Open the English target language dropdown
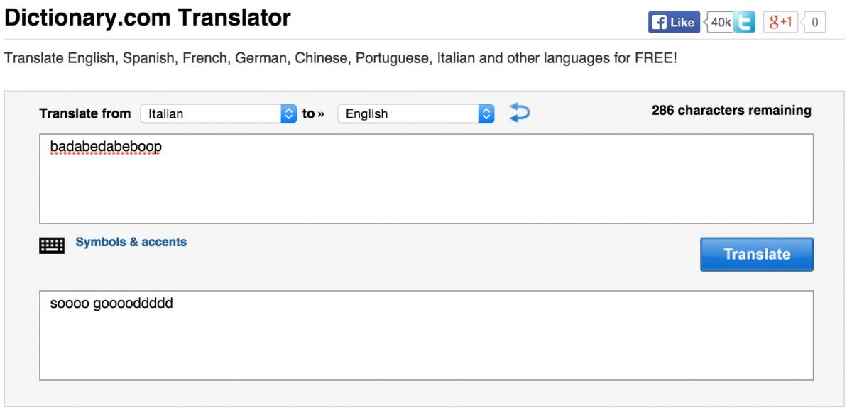Screen dimensions: 852x410 (x=416, y=113)
